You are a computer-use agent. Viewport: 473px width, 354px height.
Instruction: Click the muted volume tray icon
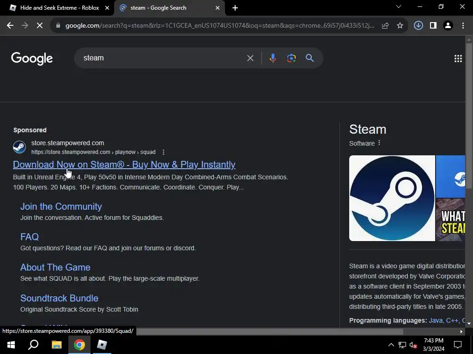pos(413,345)
